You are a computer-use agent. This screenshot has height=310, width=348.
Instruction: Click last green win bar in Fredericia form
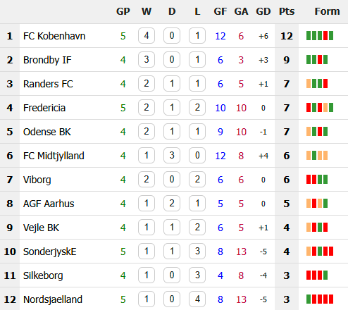click(x=331, y=108)
